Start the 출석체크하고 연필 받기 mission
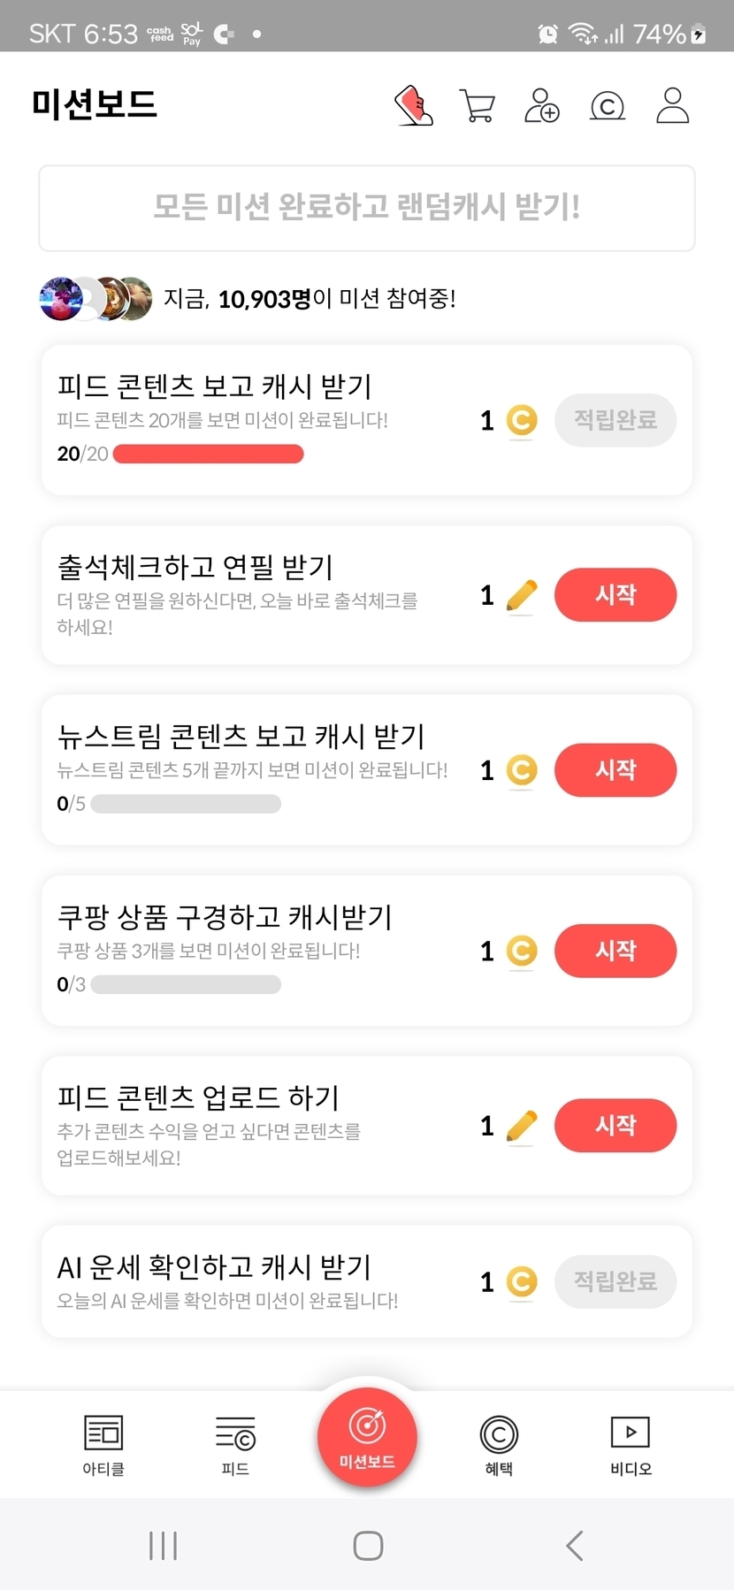Viewport: 734px width, 1590px height. click(615, 594)
